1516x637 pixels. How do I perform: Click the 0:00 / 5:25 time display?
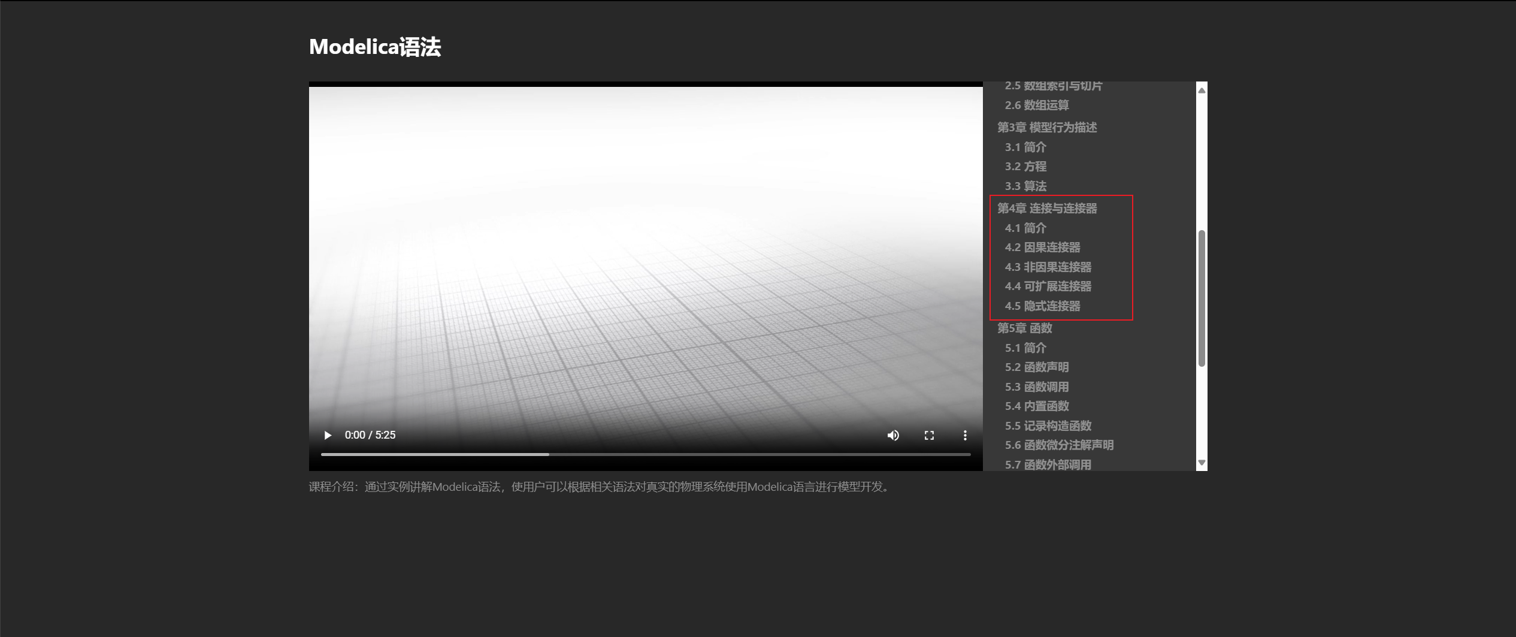click(370, 435)
